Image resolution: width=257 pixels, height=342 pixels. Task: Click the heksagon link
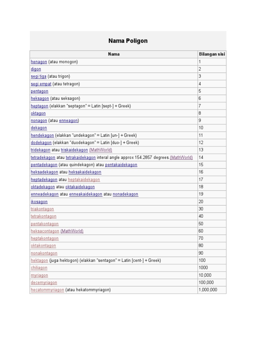pos(40,99)
